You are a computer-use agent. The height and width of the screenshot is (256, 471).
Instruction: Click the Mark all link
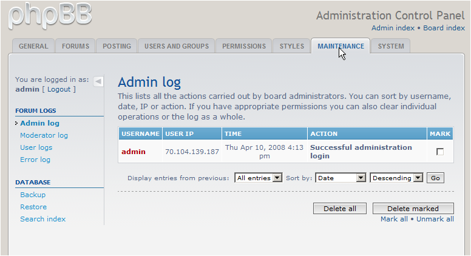coord(394,219)
